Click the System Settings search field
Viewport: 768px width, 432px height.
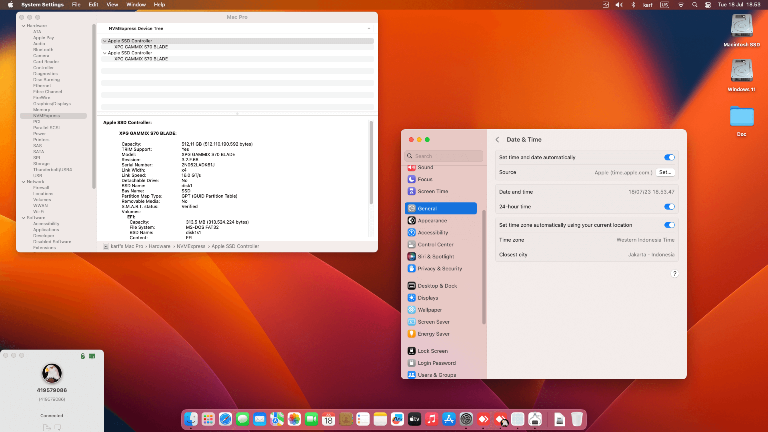tap(444, 156)
